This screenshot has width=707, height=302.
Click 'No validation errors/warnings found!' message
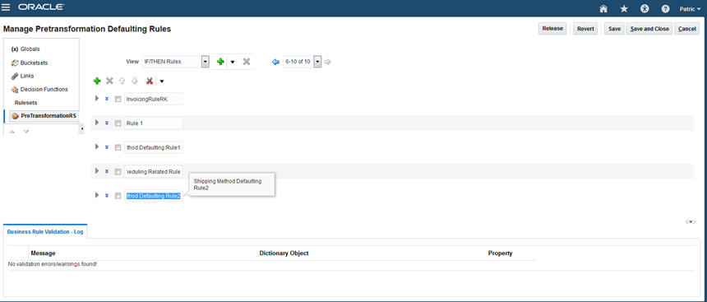[x=53, y=263]
